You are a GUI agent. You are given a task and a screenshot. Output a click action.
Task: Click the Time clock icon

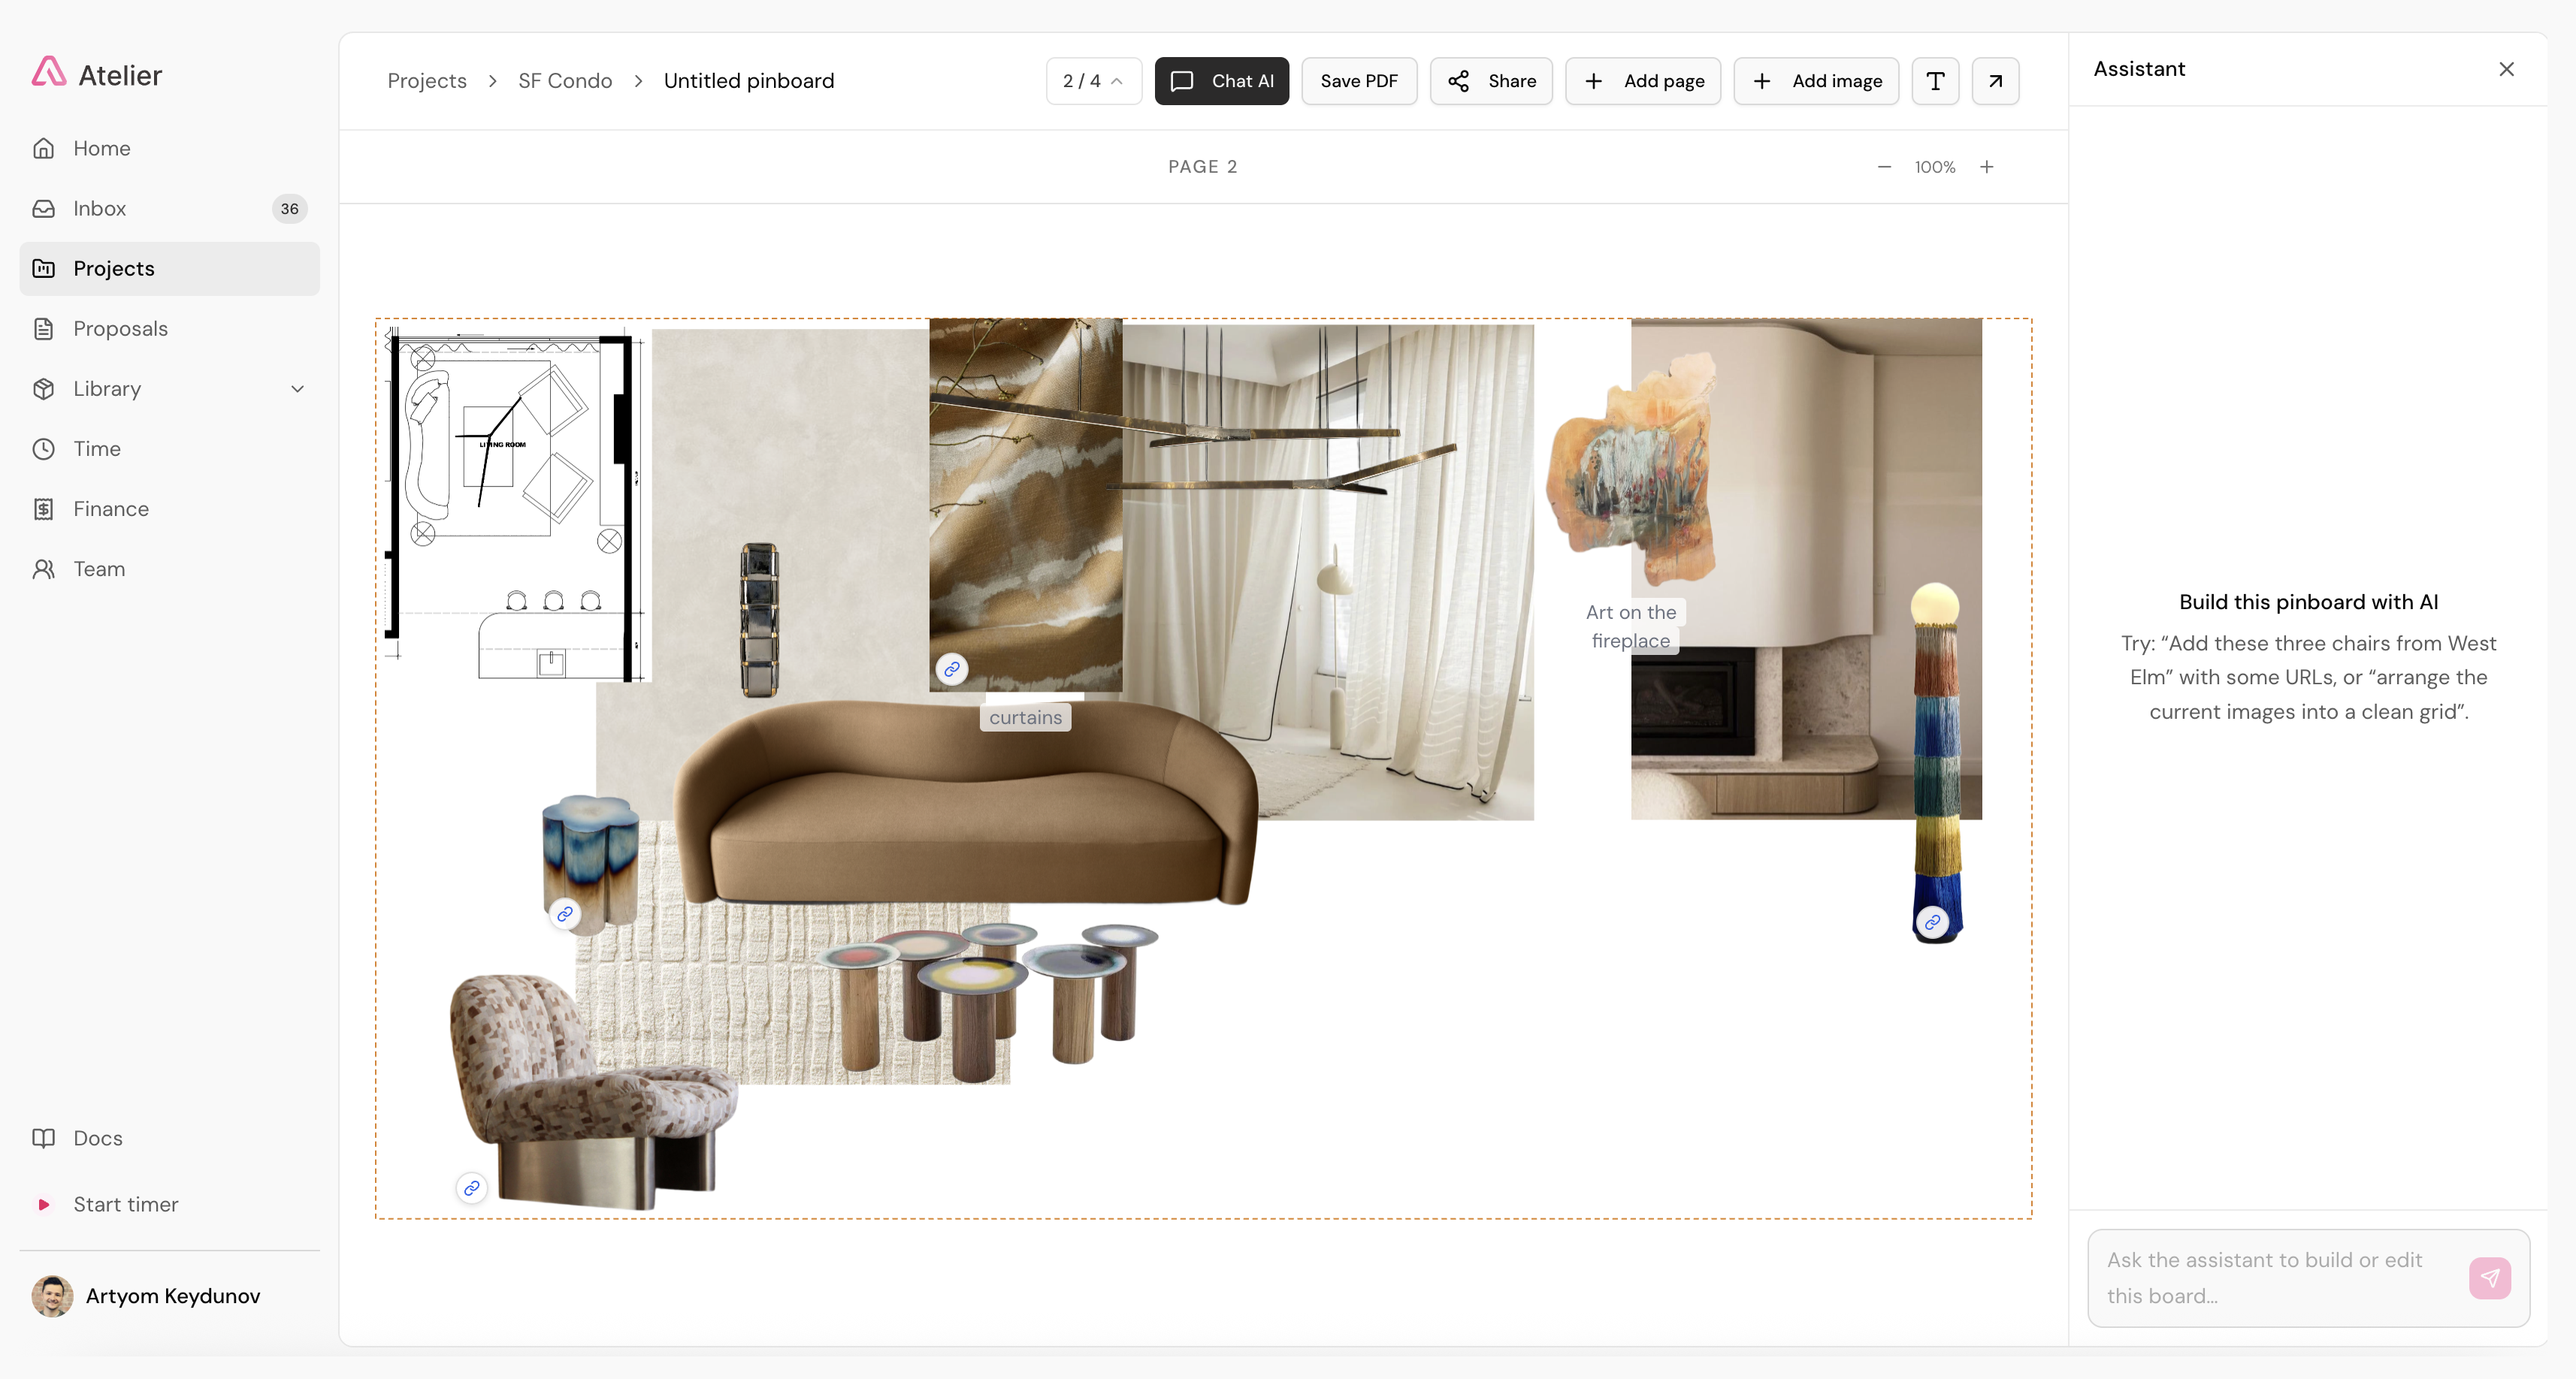click(x=43, y=448)
